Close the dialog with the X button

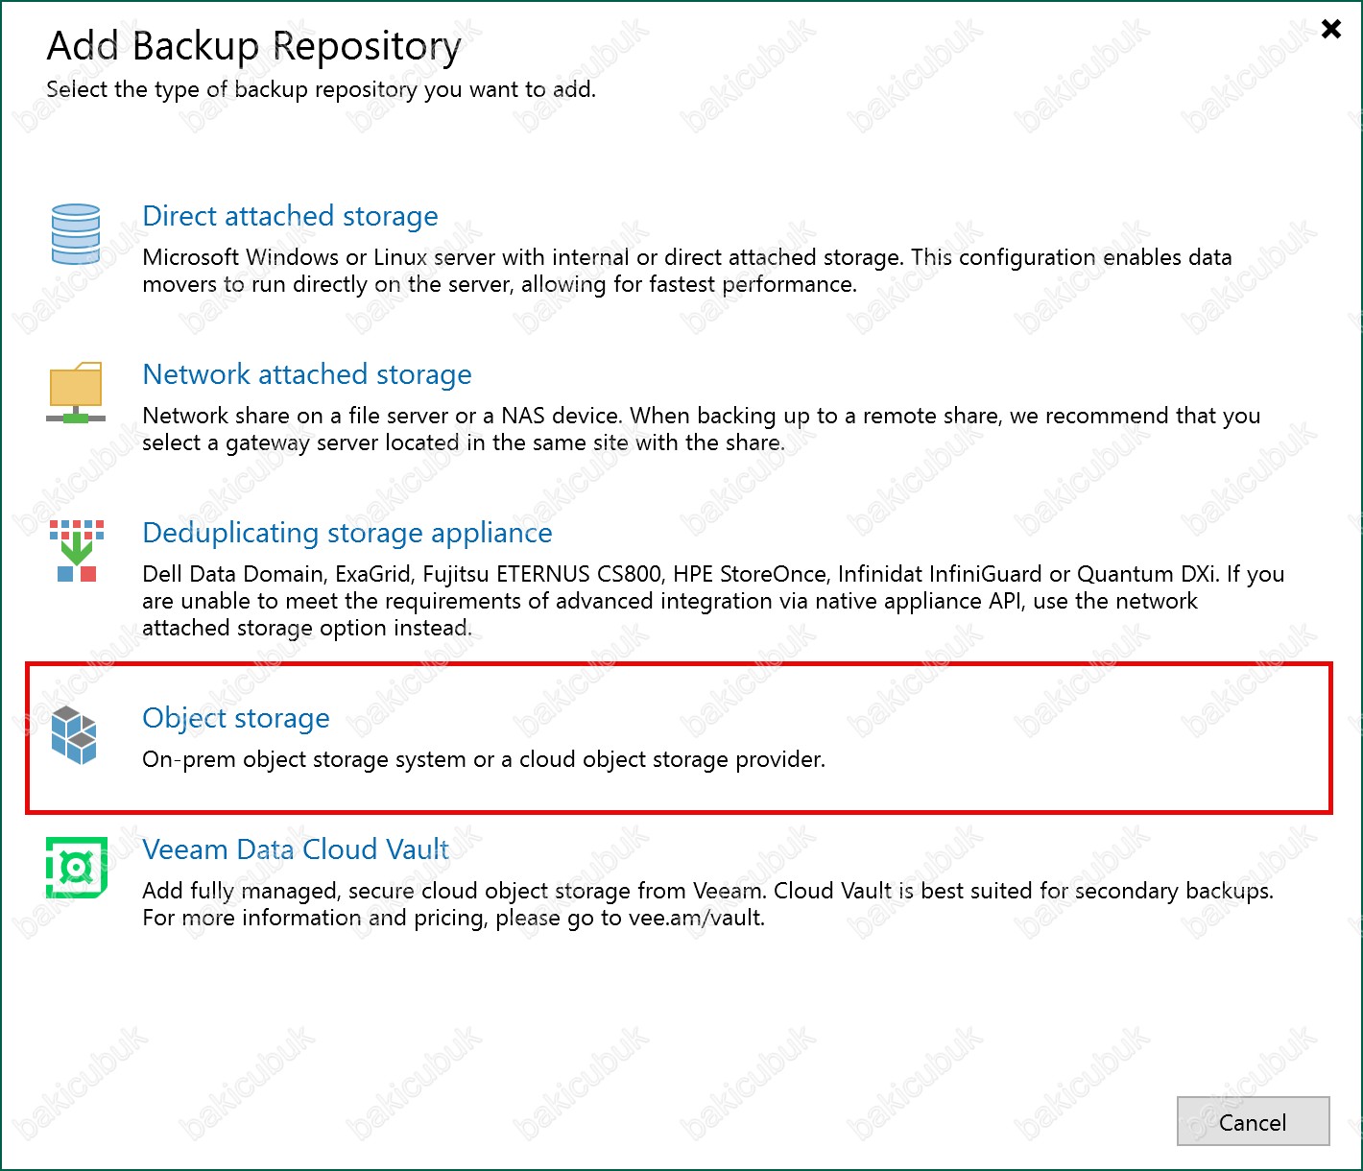tap(1331, 29)
